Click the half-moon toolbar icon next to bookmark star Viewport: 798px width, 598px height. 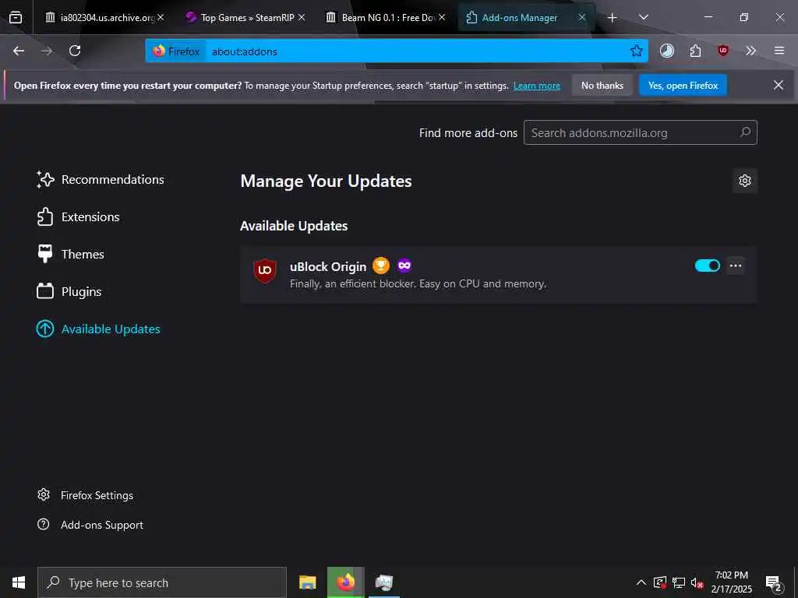pyautogui.click(x=667, y=51)
